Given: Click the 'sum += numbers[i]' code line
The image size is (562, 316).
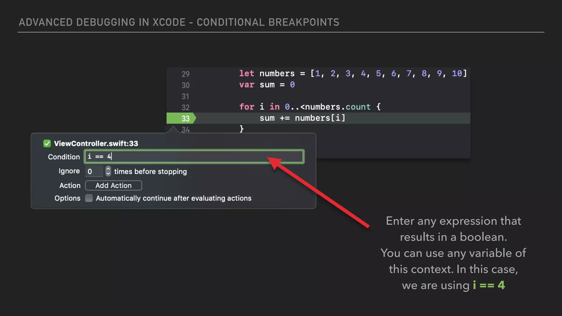Looking at the screenshot, I should 302,118.
